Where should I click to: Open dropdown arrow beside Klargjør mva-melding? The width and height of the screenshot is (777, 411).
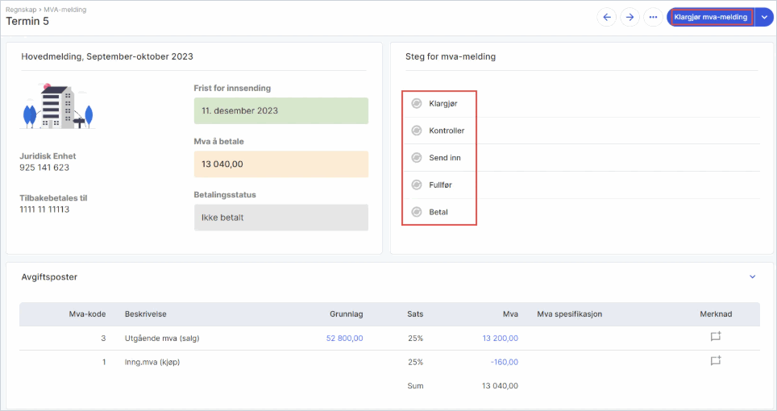click(x=764, y=18)
